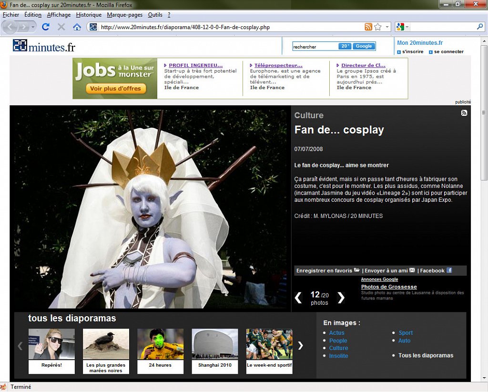Click the Auto category link
The height and width of the screenshot is (392, 488).
(x=404, y=340)
